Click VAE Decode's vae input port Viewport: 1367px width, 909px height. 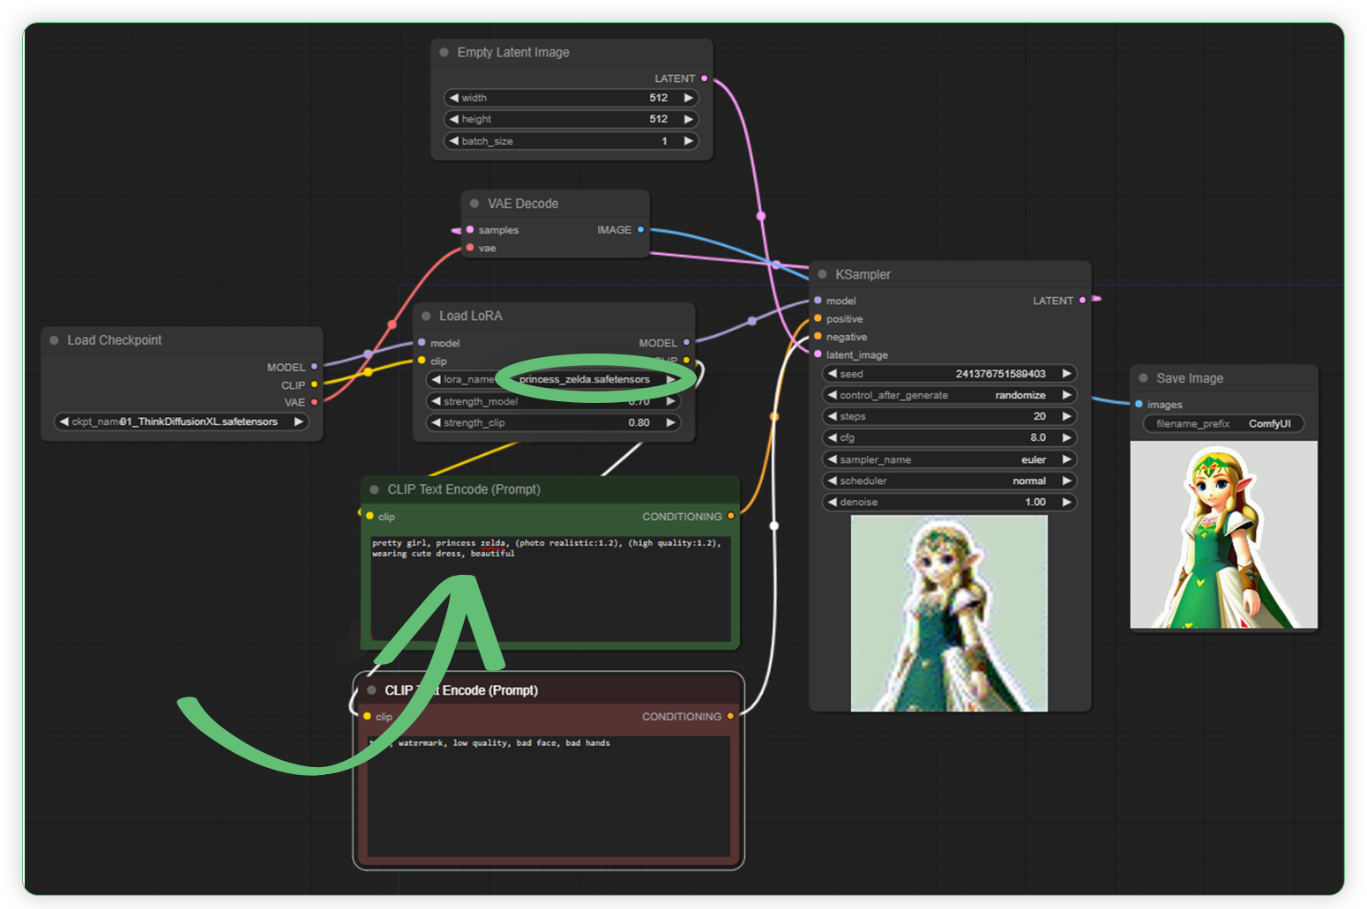[x=470, y=248]
